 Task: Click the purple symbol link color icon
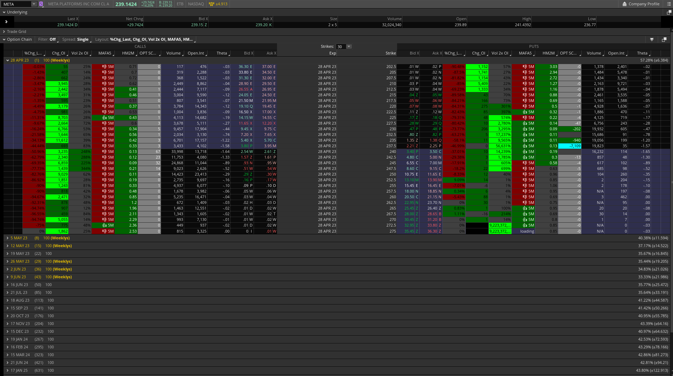pyautogui.click(x=41, y=4)
